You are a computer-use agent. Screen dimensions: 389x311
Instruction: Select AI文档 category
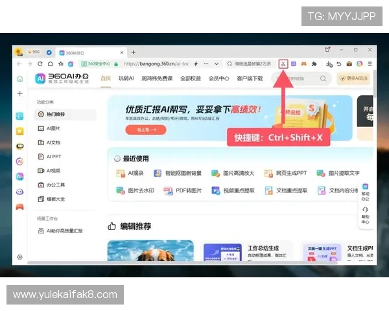click(49, 143)
